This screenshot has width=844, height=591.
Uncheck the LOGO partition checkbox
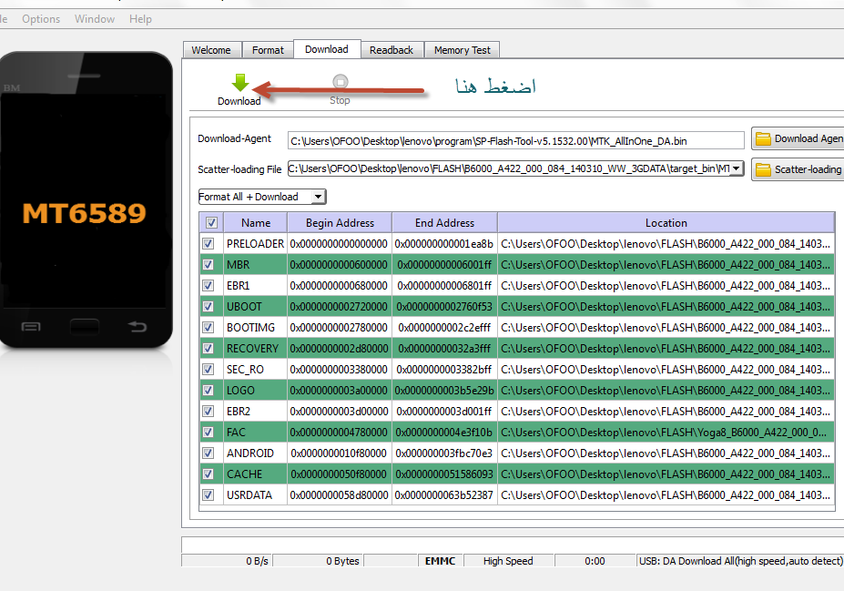tap(208, 391)
